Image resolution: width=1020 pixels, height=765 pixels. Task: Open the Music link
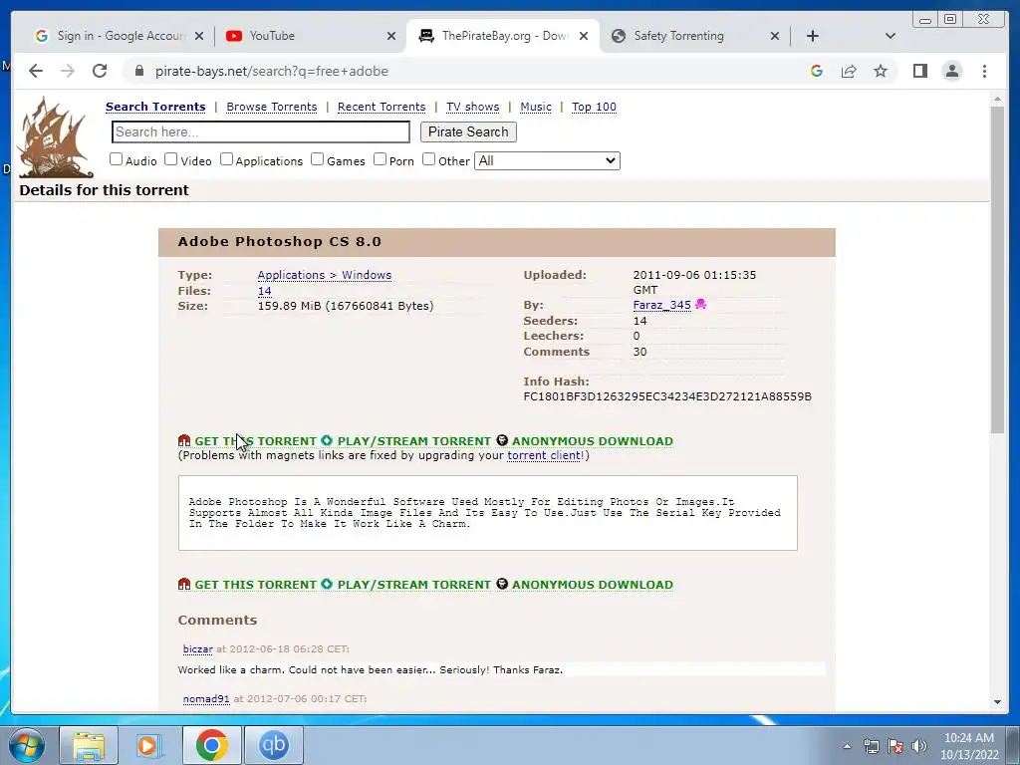coord(535,107)
